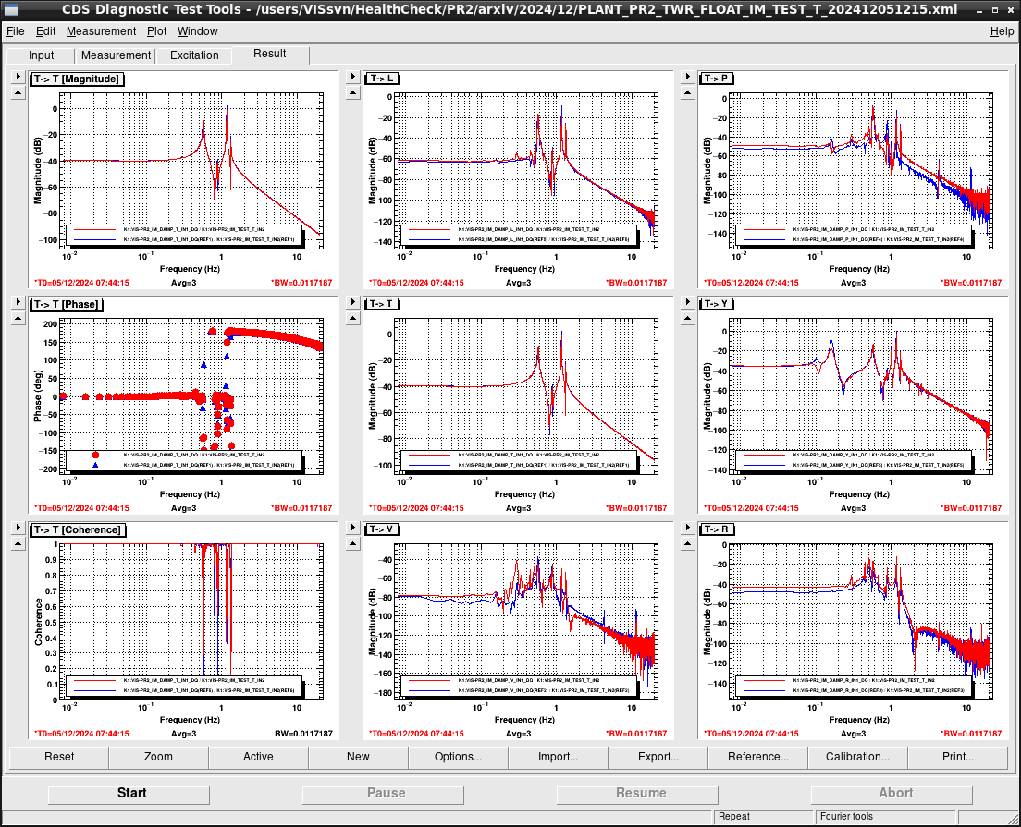
Task: Click up-arrow icon beside T-> R plot
Action: click(688, 544)
